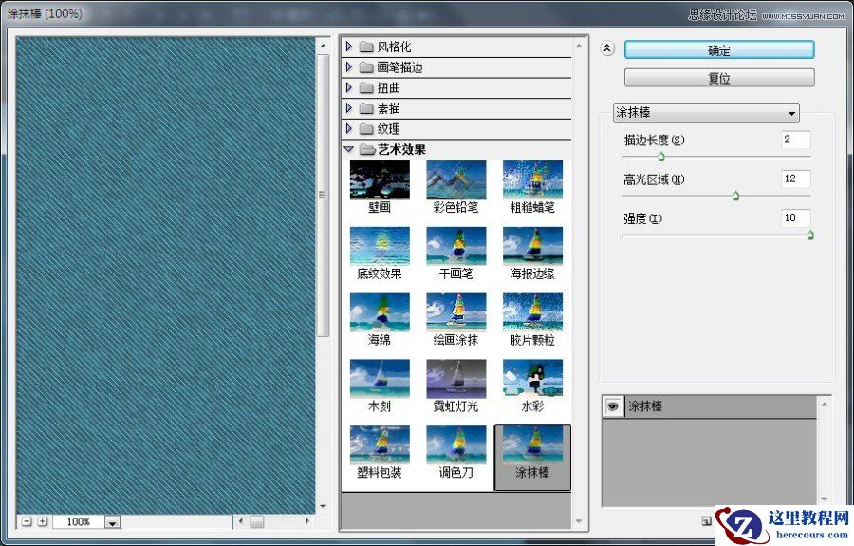This screenshot has height=546, width=854.
Task: Expand the 素描 filter folder
Action: [x=349, y=108]
